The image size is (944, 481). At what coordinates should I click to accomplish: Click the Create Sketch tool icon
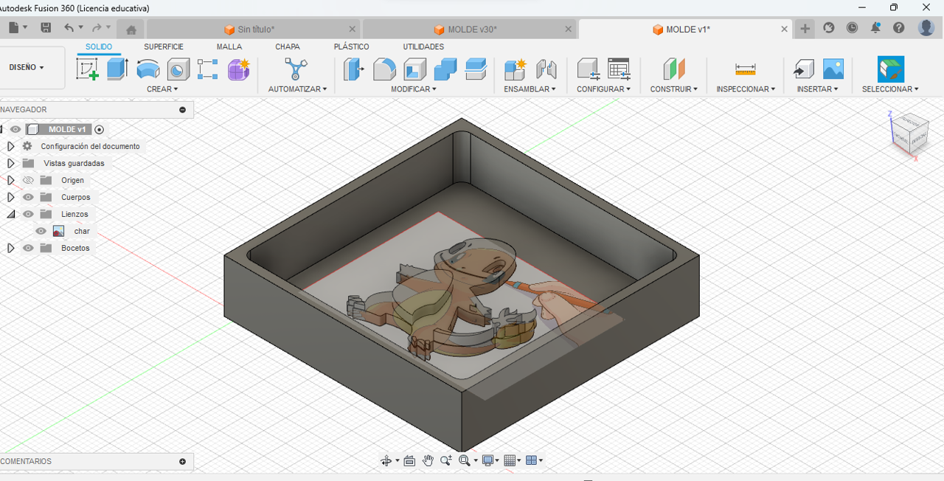(x=87, y=69)
